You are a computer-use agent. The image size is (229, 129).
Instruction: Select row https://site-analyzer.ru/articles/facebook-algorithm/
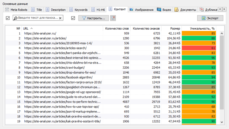pos(111,78)
